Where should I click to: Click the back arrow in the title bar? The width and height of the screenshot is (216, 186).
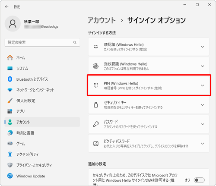tap(6, 7)
